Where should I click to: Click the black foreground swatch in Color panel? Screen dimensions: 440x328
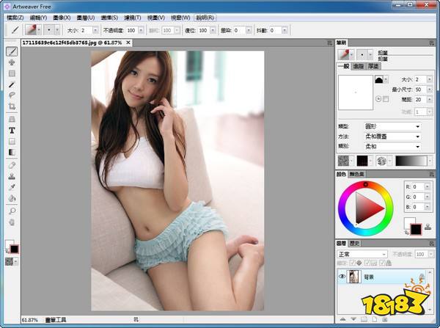tap(416, 229)
